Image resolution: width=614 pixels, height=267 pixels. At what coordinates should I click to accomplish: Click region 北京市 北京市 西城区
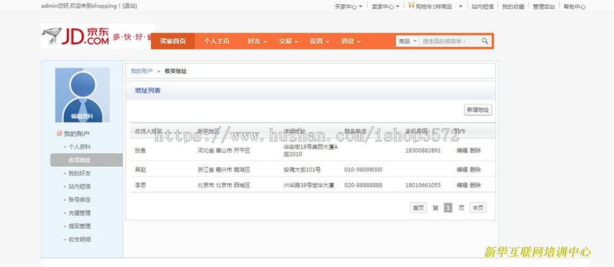[224, 185]
